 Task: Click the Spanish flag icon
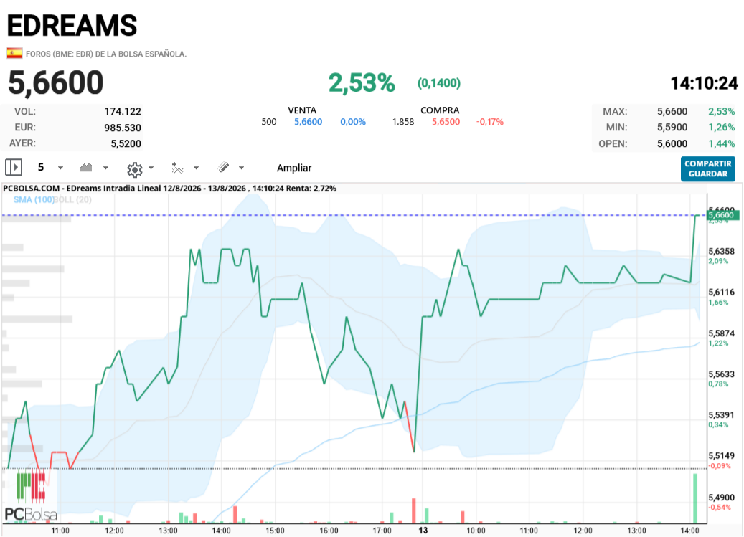[x=15, y=53]
